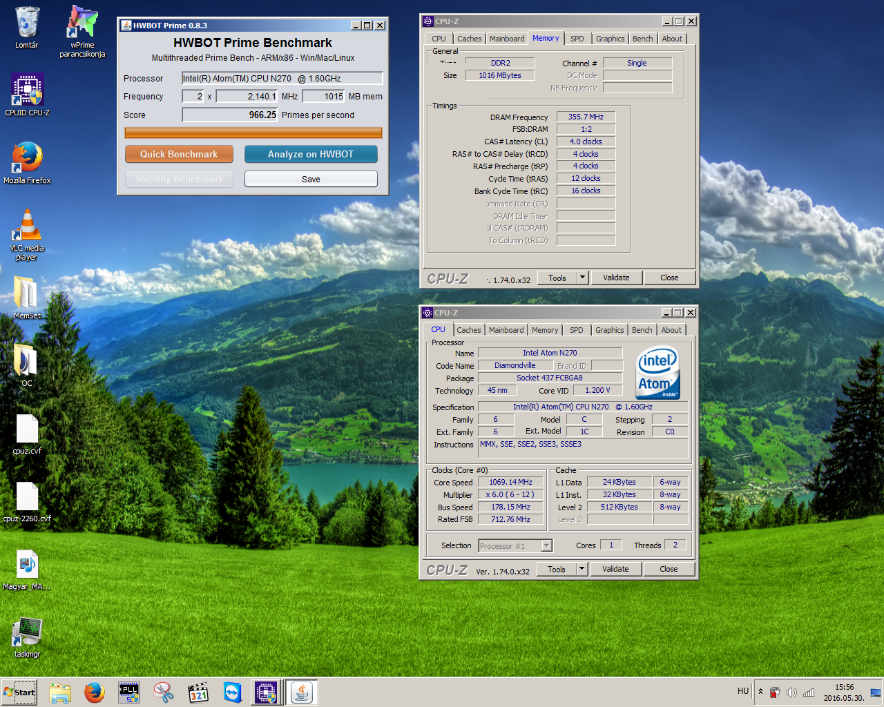This screenshot has width=884, height=707.
Task: Open Mainboard tab in the Processor CPU-Z window
Action: (506, 330)
